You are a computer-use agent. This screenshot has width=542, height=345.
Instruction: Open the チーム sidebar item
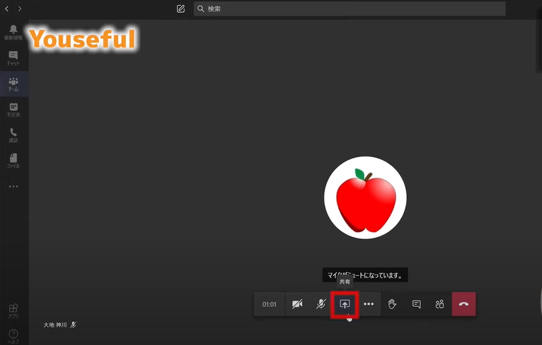[14, 84]
